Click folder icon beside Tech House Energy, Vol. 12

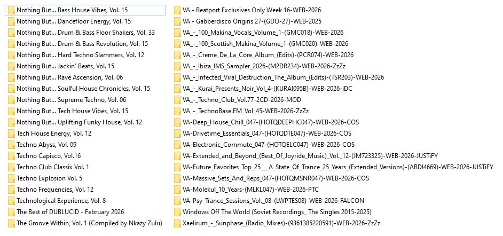click(11, 133)
